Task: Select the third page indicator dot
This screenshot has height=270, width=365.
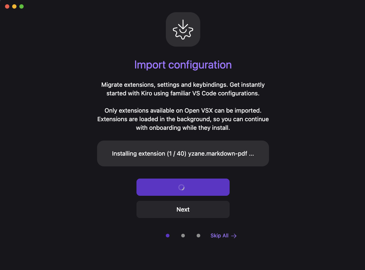Action: (x=198, y=236)
